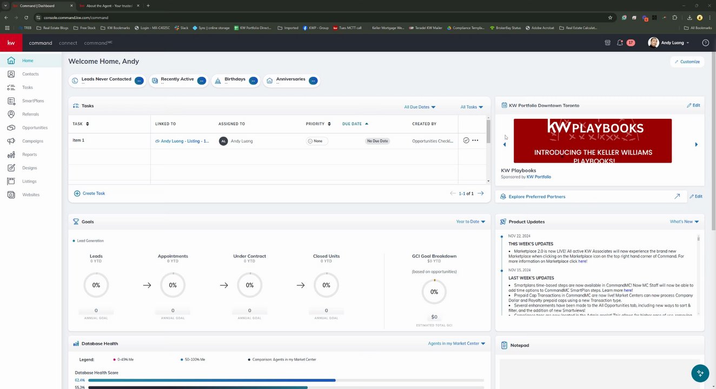Go to the previous tasks page arrow
Screen dimensions: 716x389
453,193
